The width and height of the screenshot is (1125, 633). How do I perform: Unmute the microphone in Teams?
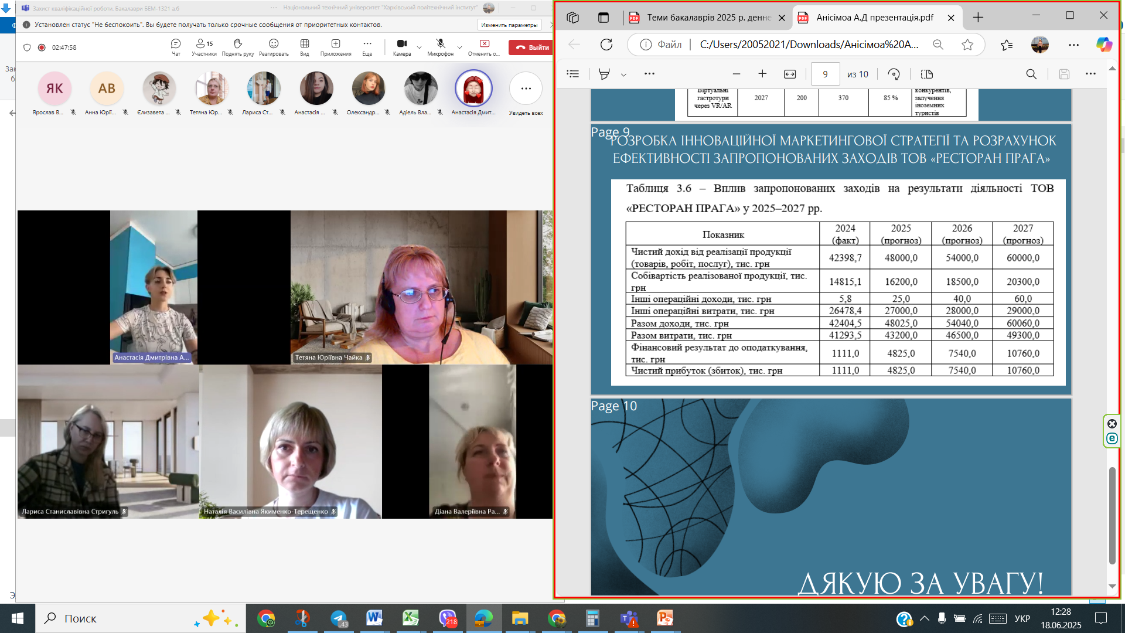(441, 46)
